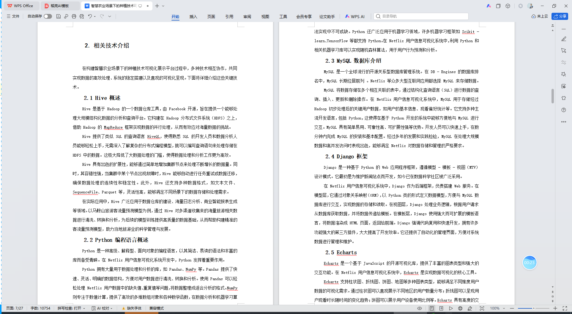This screenshot has height=314, width=572.
Task: Open the 文件 menu
Action: pyautogui.click(x=13, y=16)
